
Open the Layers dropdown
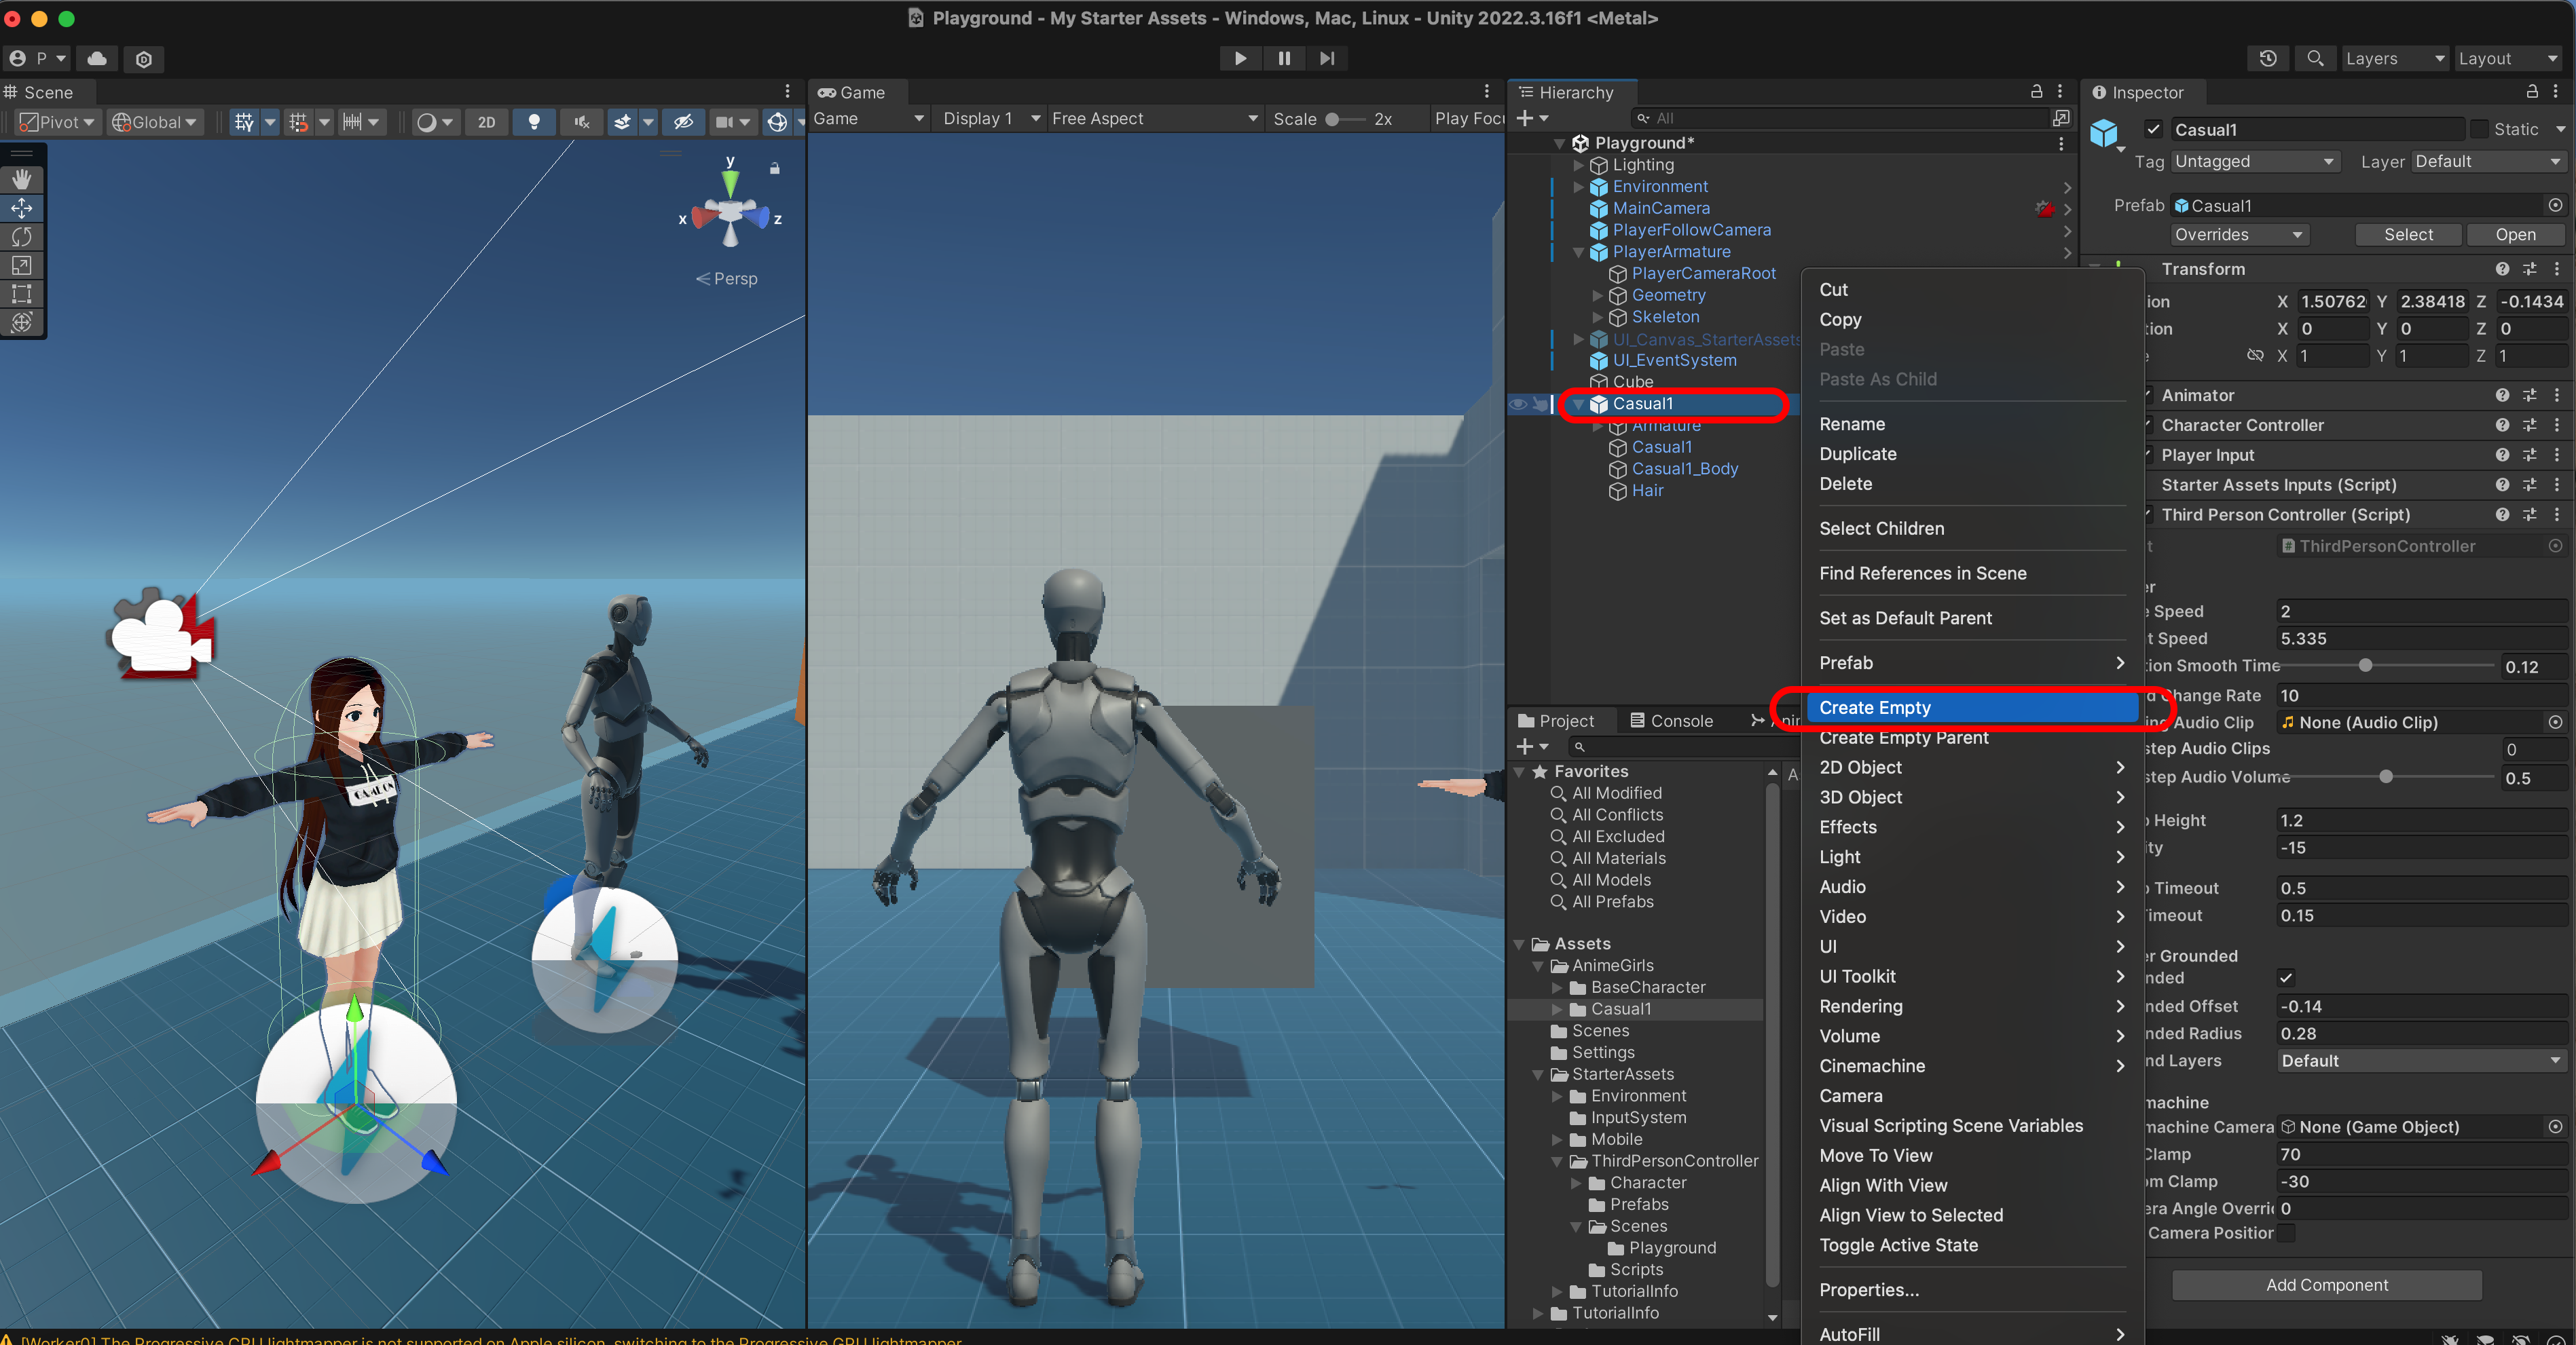(x=2394, y=59)
